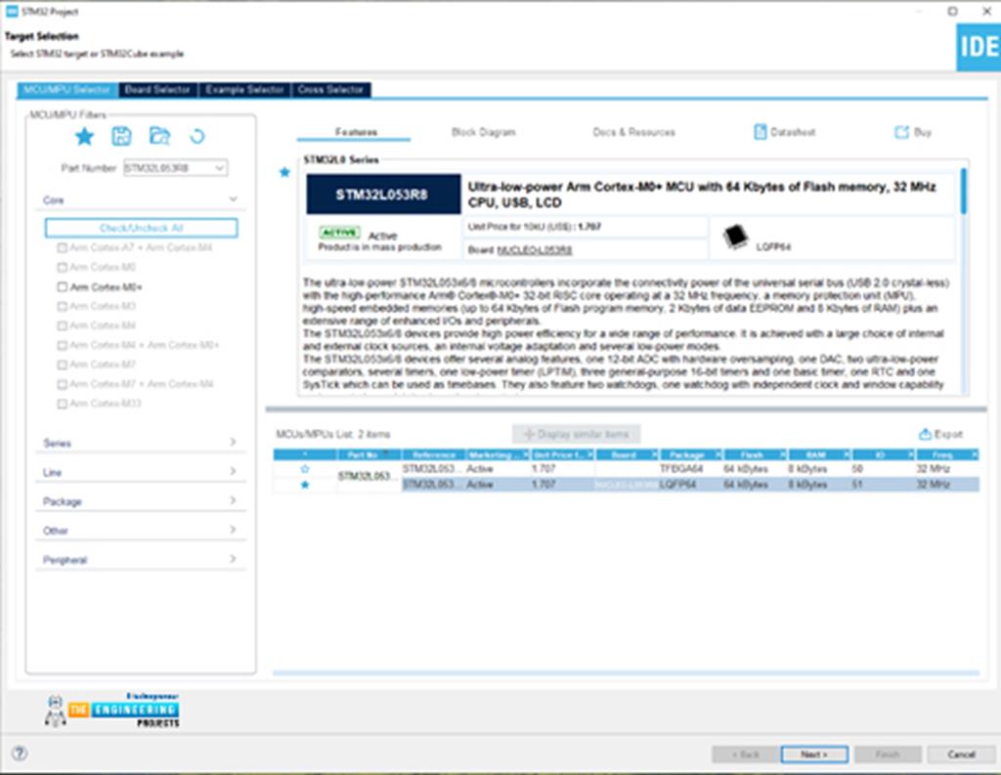This screenshot has width=1001, height=775.
Task: Open the Part Number dropdown
Action: pyautogui.click(x=219, y=168)
